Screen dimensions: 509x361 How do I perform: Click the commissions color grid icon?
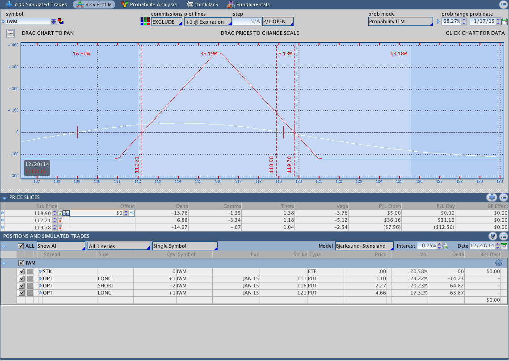pos(145,21)
